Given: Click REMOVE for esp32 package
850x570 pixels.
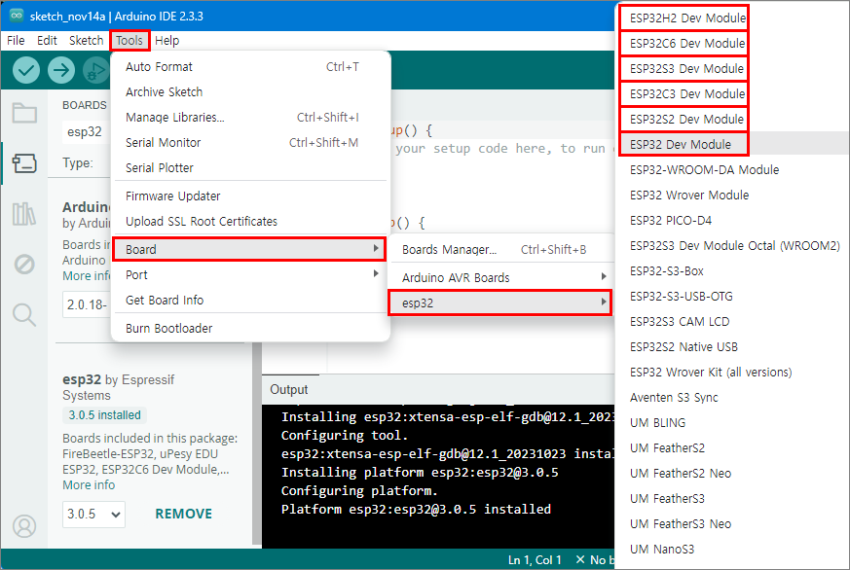Looking at the screenshot, I should pyautogui.click(x=184, y=514).
